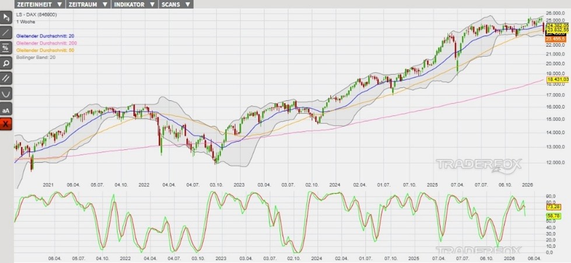Click the 73,28 stochastic value label
This screenshot has height=263, width=571.
click(x=554, y=207)
